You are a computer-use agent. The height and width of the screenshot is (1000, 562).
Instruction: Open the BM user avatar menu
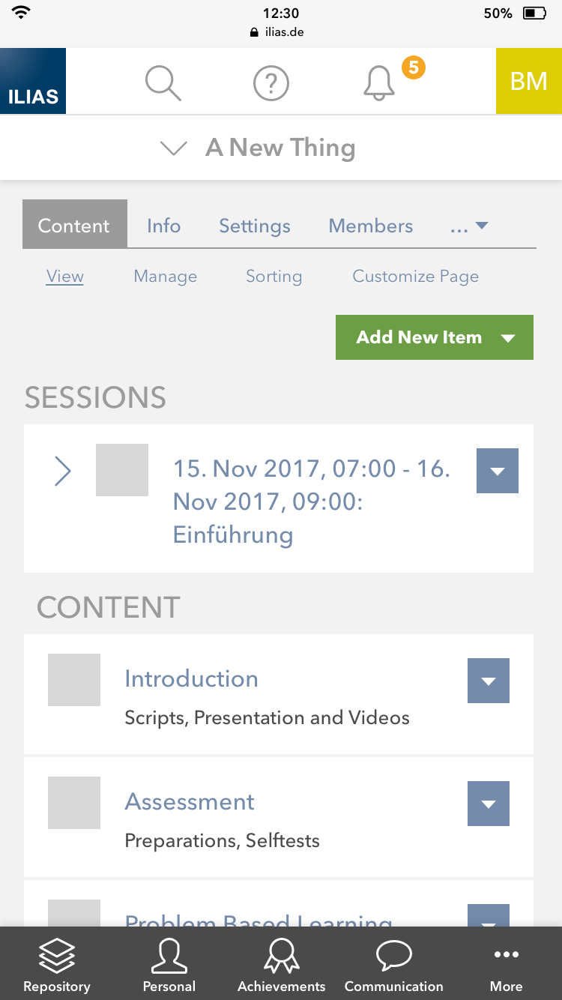pyautogui.click(x=529, y=81)
